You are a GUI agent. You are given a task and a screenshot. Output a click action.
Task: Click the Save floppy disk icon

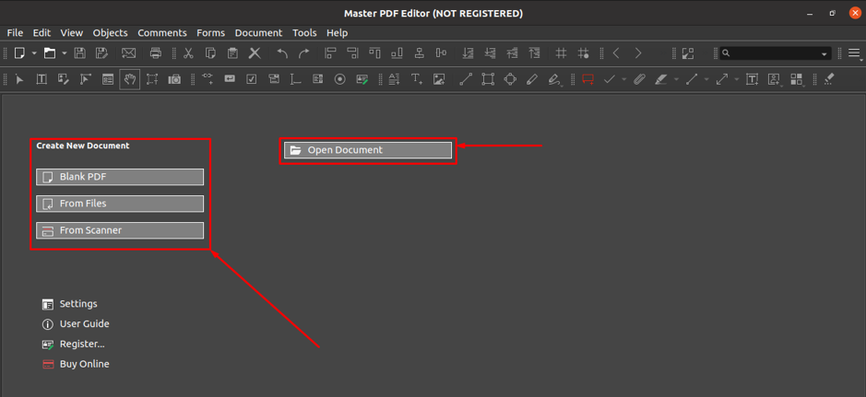79,53
